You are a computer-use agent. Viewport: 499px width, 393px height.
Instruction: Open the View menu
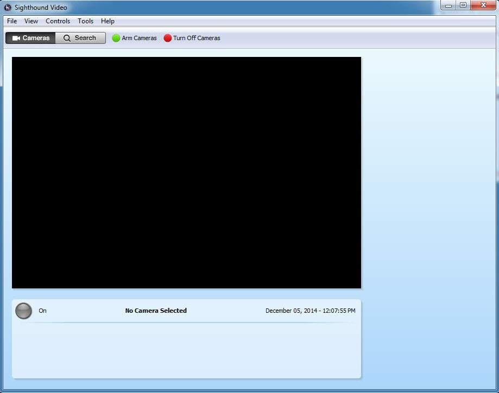[x=31, y=21]
